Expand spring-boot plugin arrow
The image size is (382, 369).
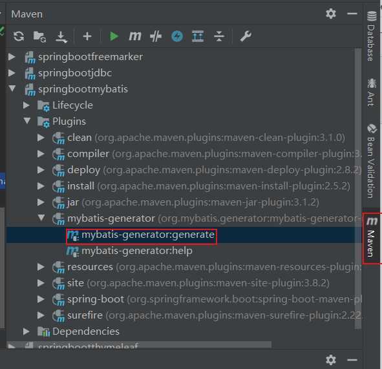[x=41, y=299]
